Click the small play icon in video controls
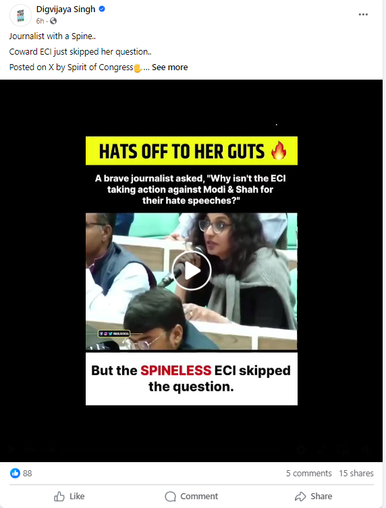386x508 pixels. [12, 450]
